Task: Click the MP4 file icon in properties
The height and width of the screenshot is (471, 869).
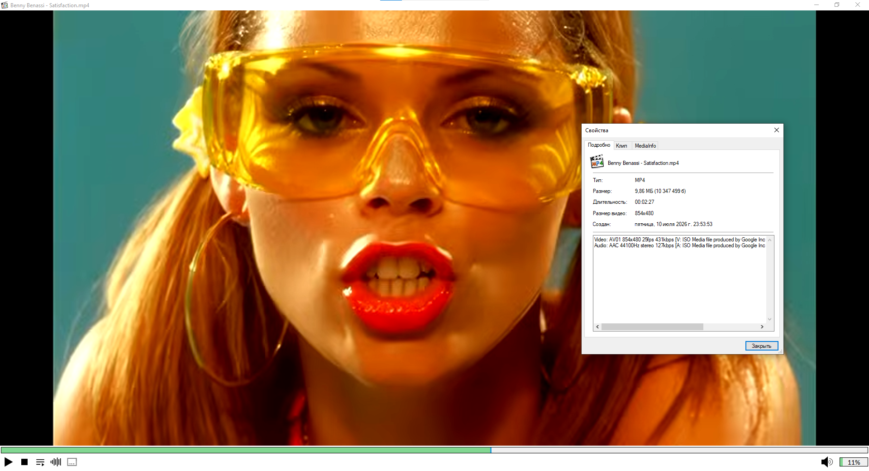Action: point(597,162)
